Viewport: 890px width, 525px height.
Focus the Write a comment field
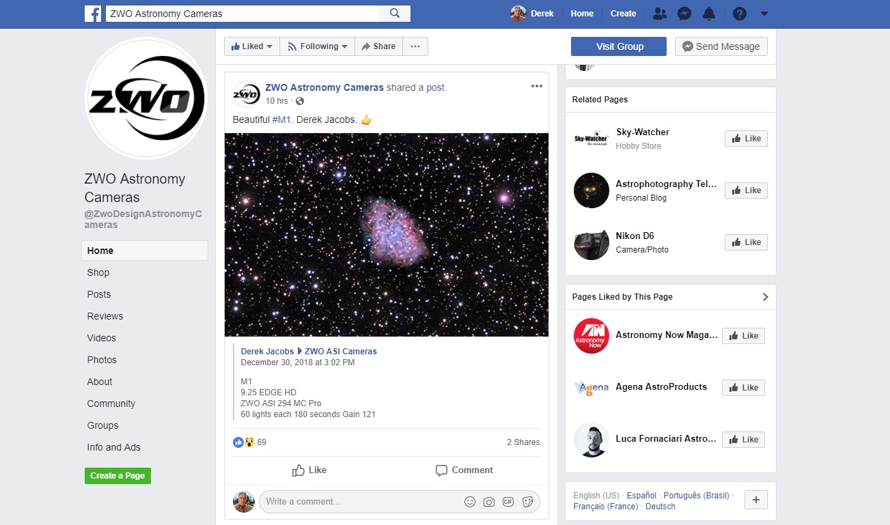pyautogui.click(x=360, y=502)
